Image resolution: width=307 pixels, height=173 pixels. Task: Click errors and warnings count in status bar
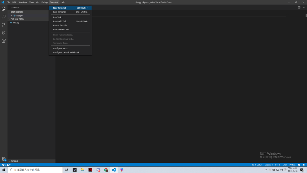coord(6,165)
